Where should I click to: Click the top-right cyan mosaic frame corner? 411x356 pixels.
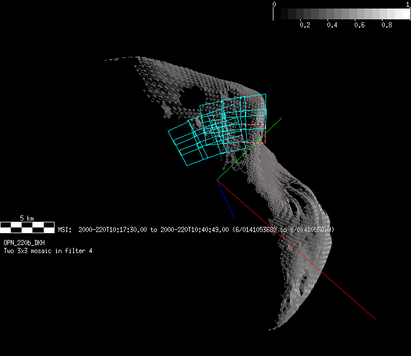[265, 94]
